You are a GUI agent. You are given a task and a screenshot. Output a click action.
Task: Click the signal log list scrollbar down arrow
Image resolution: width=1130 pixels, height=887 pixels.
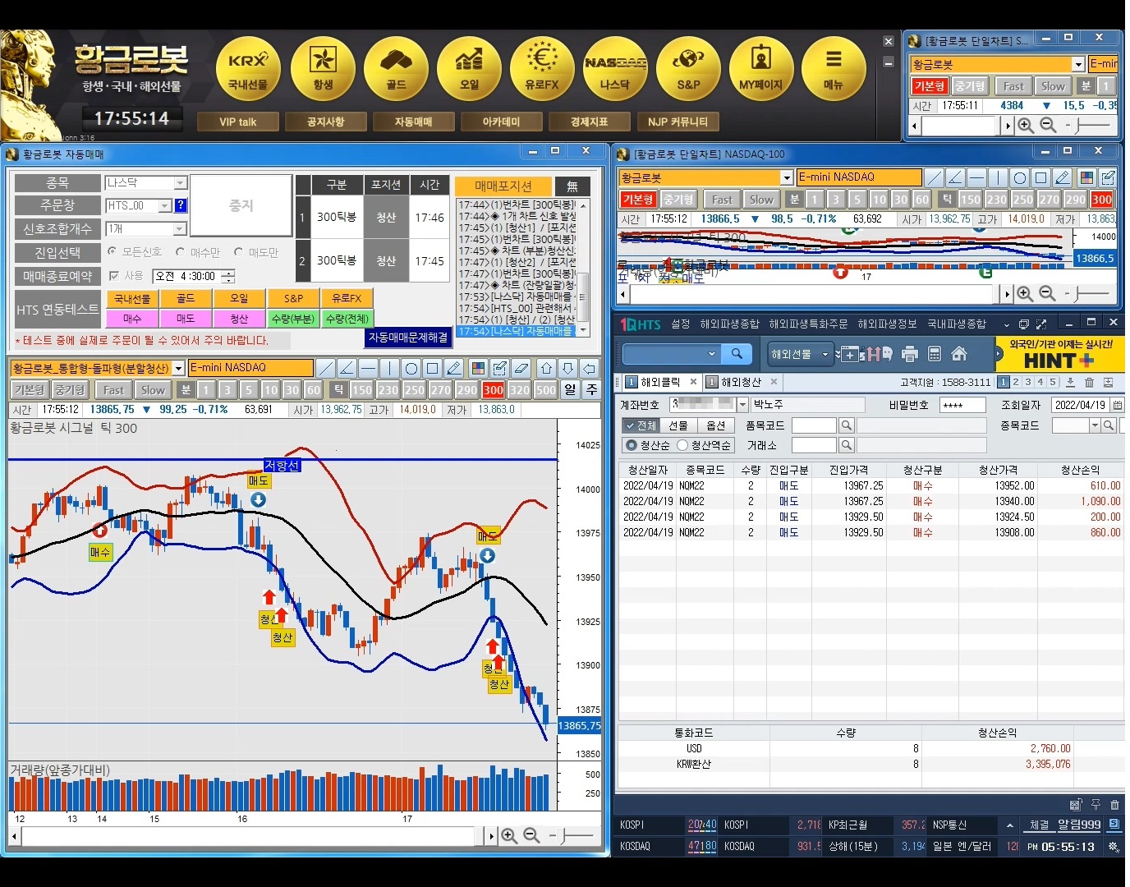[x=583, y=330]
